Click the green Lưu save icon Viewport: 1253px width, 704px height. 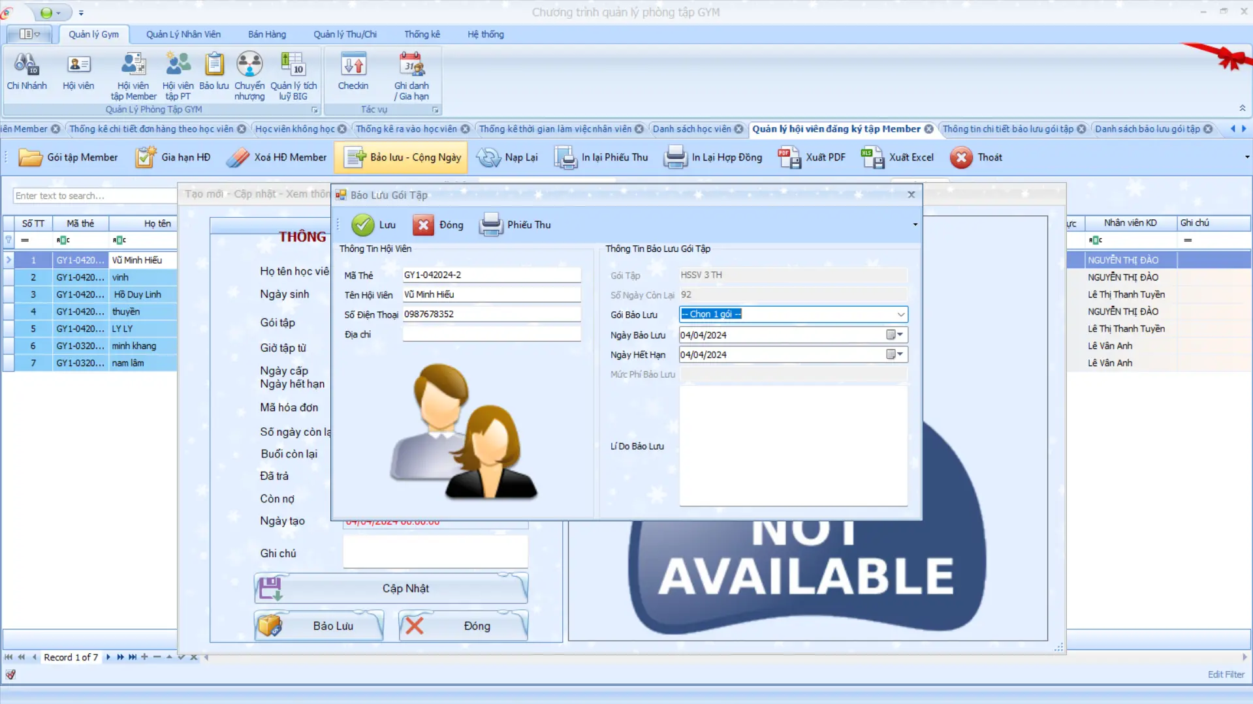point(363,224)
